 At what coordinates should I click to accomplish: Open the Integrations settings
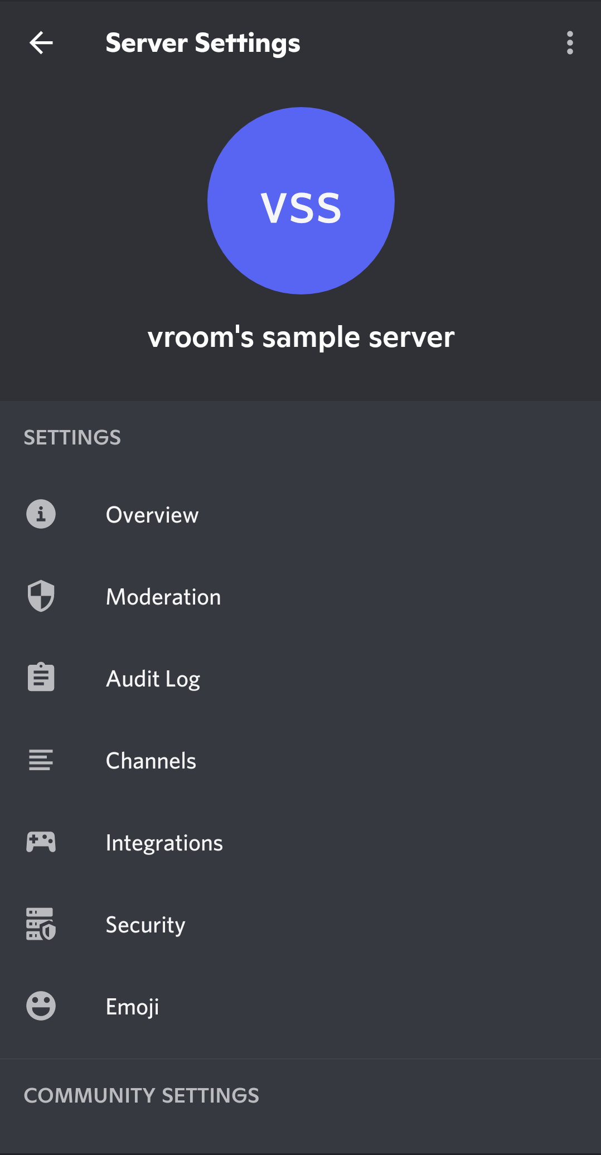[300, 842]
